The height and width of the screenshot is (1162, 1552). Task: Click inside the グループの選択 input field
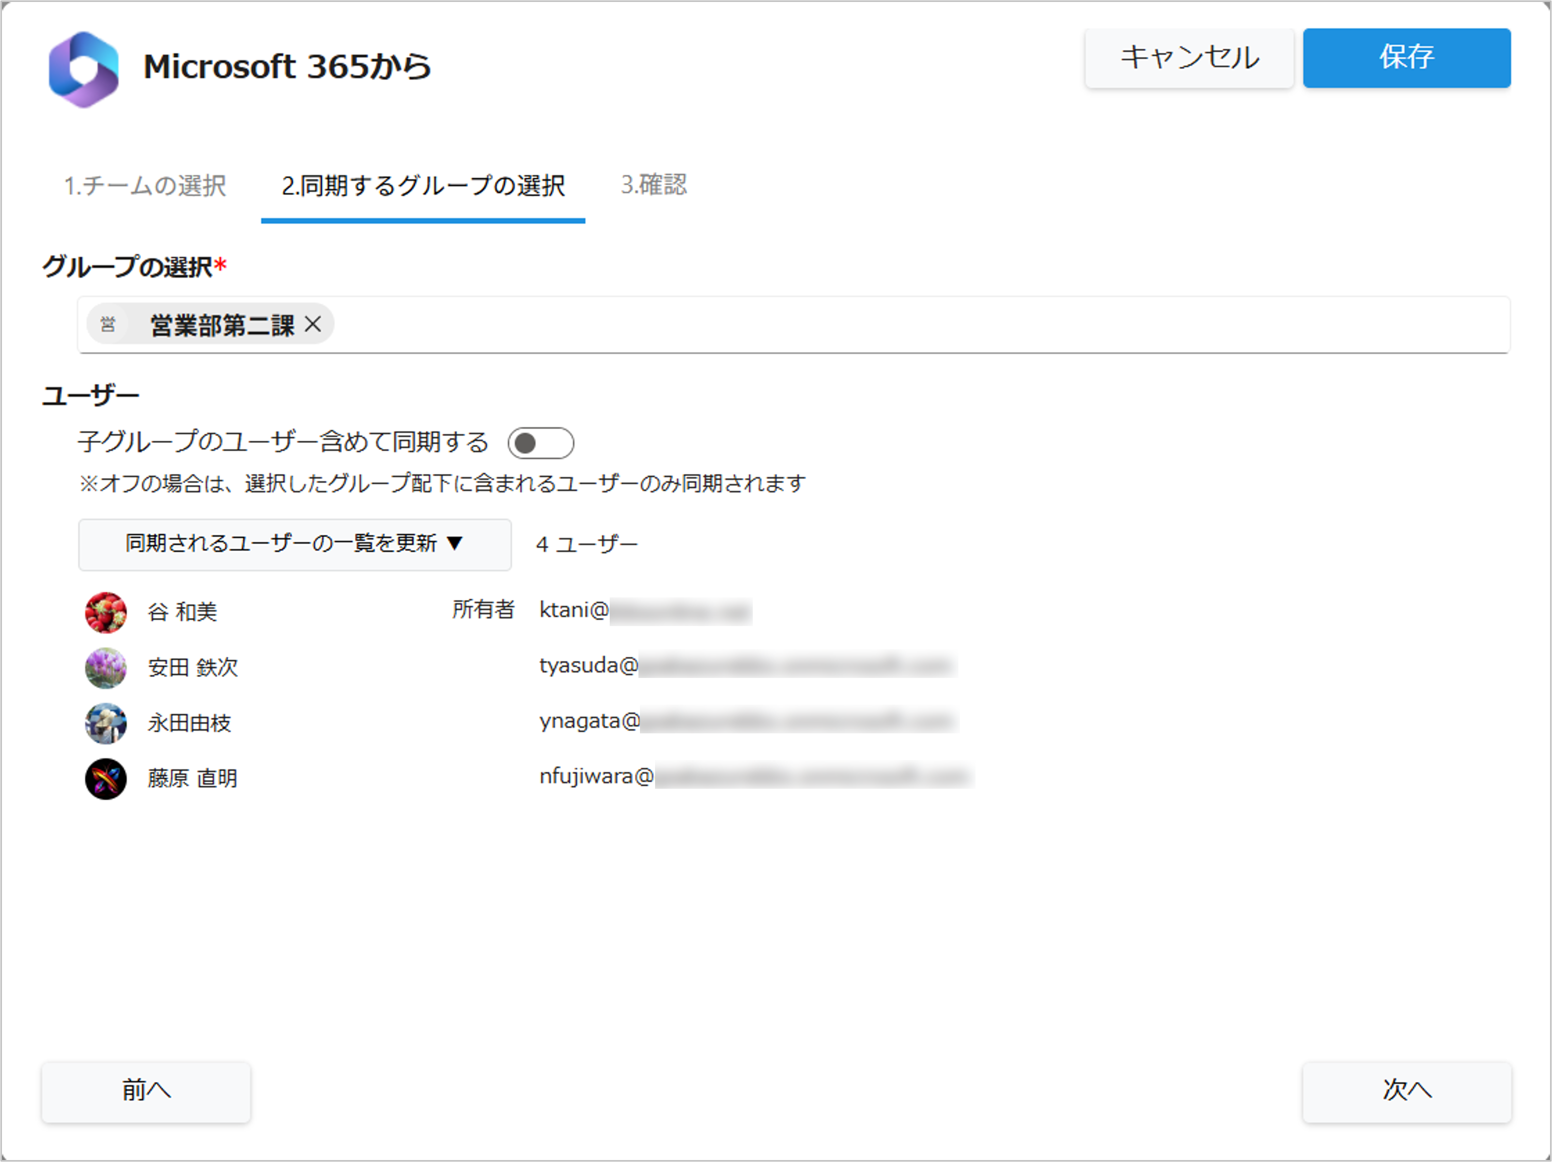(x=912, y=325)
